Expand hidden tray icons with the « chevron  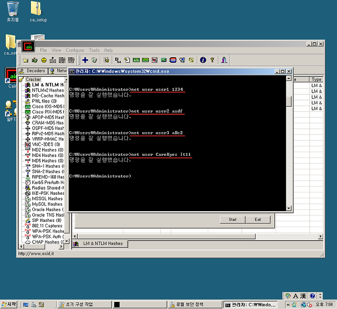288,304
